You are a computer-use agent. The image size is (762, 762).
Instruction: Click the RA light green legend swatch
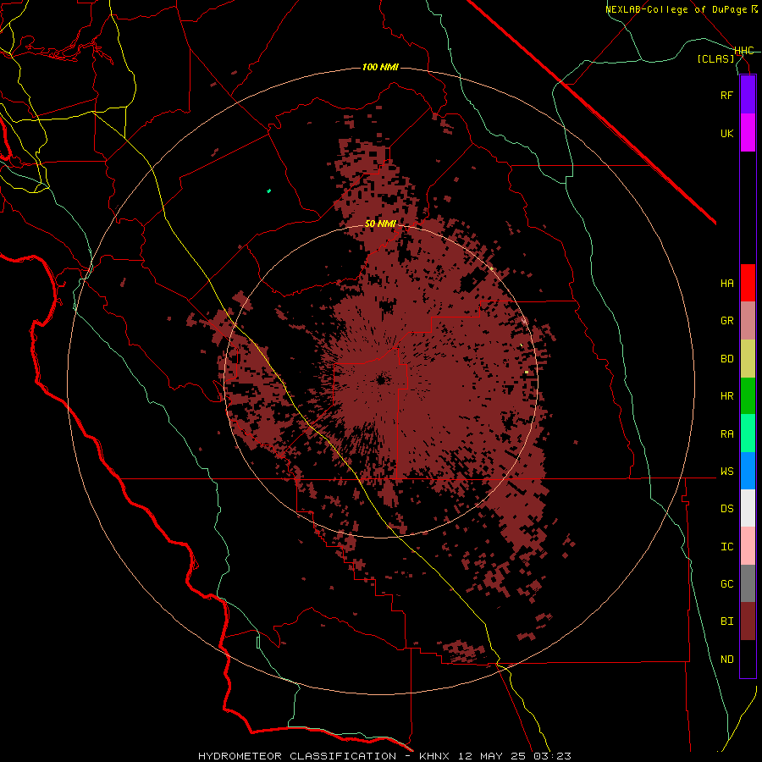point(748,433)
